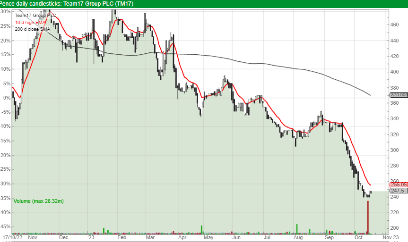Click the Jun month label
The width and height of the screenshot is (408, 242).
236,237
